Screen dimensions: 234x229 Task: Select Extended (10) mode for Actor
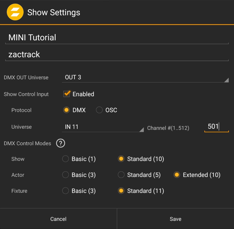point(177,175)
